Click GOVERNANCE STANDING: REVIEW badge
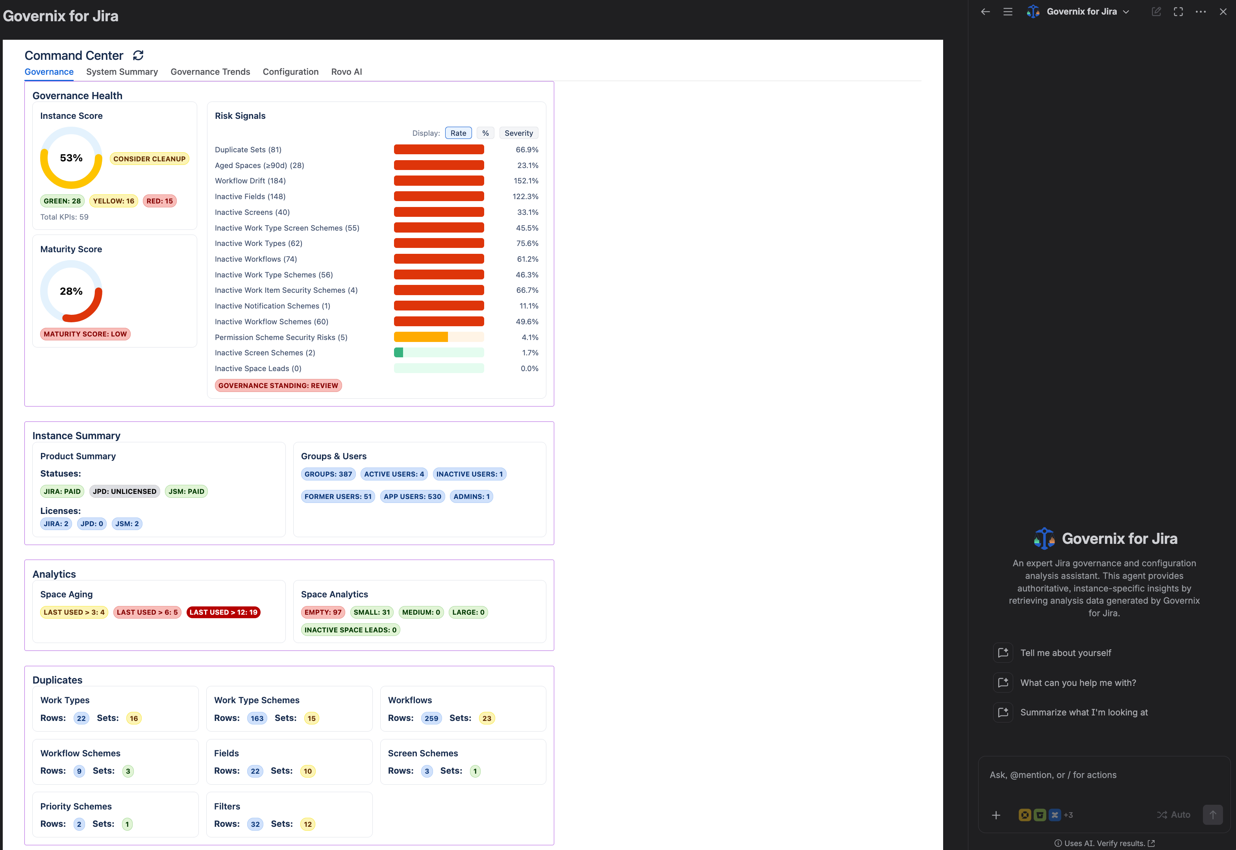Image resolution: width=1236 pixels, height=850 pixels. 278,386
